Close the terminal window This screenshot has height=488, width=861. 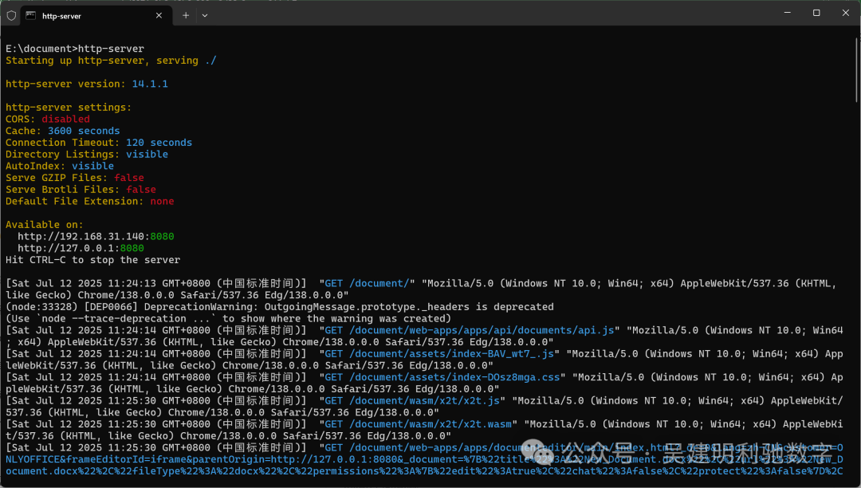845,13
